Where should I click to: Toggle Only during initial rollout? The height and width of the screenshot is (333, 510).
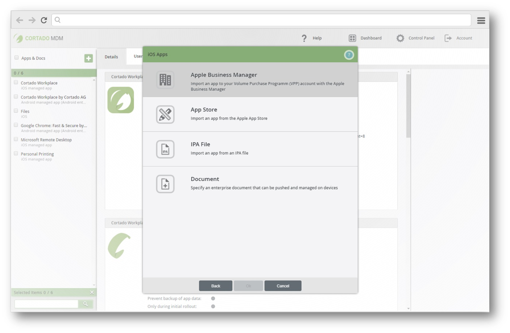pyautogui.click(x=213, y=306)
